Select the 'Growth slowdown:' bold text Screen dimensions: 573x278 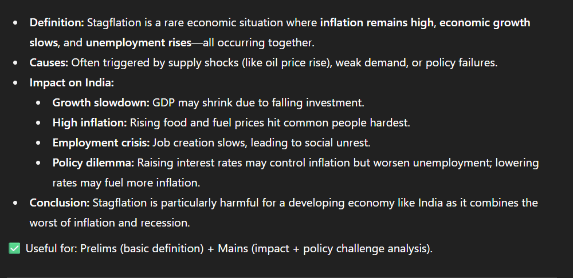pyautogui.click(x=101, y=103)
